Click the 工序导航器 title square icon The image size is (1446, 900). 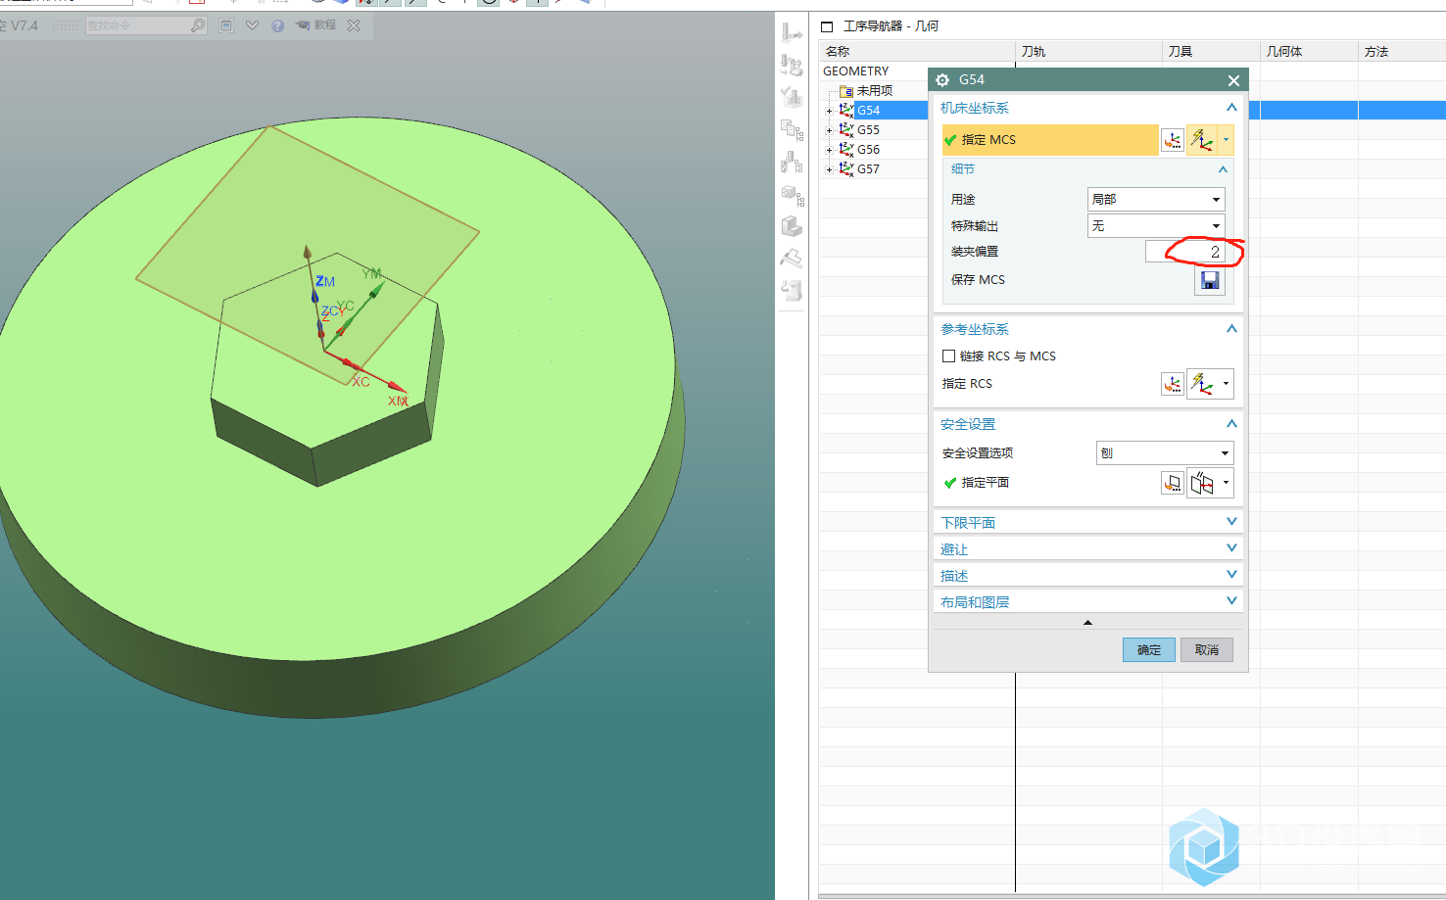point(827,26)
